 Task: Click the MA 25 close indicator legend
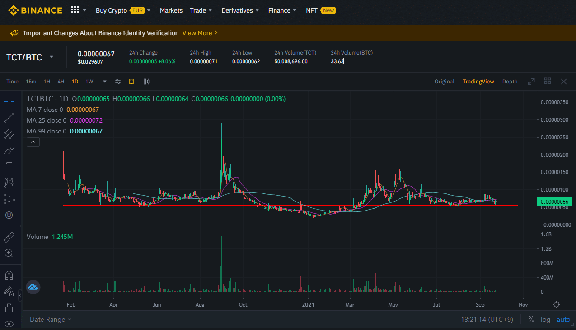pos(65,120)
